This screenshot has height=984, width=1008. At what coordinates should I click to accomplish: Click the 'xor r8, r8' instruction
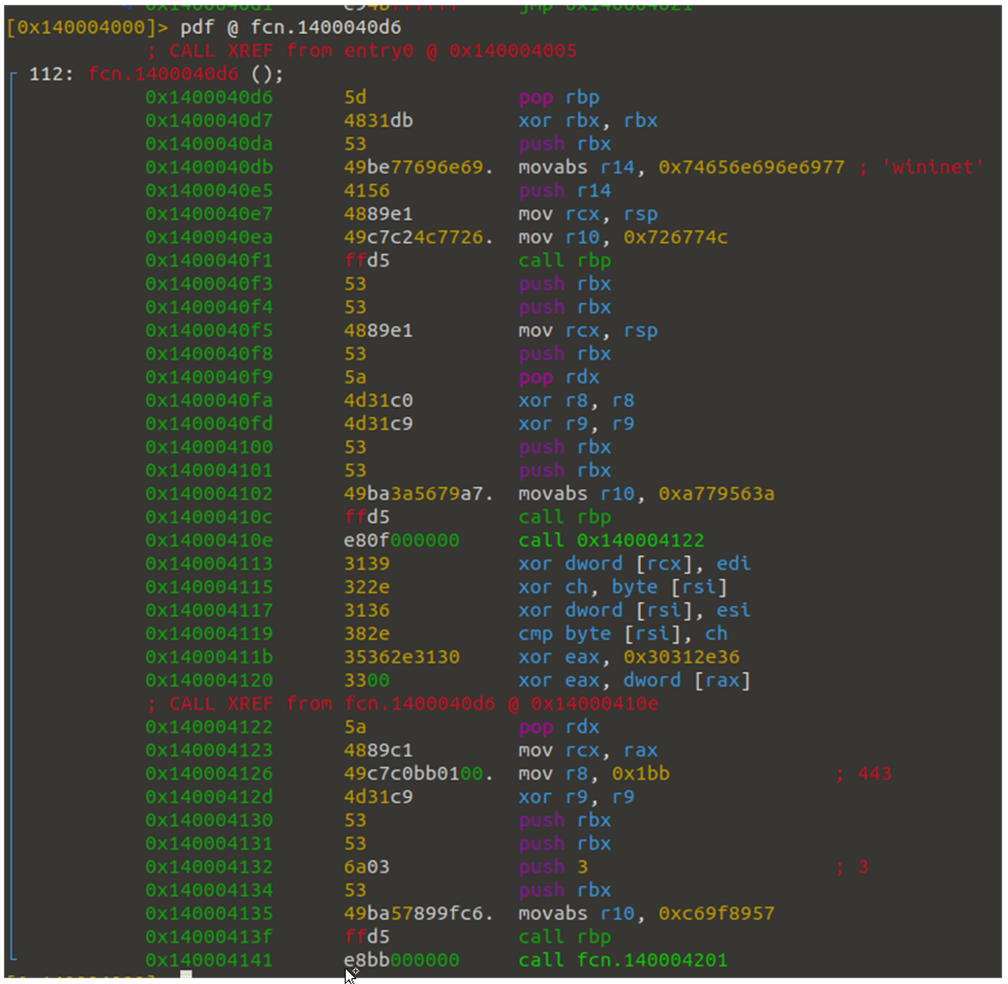click(577, 400)
